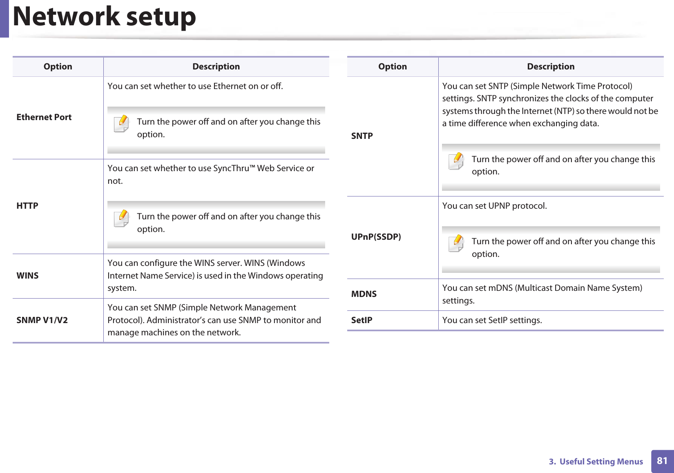
Task: Click the WINS server description text
Action: [x=215, y=276]
